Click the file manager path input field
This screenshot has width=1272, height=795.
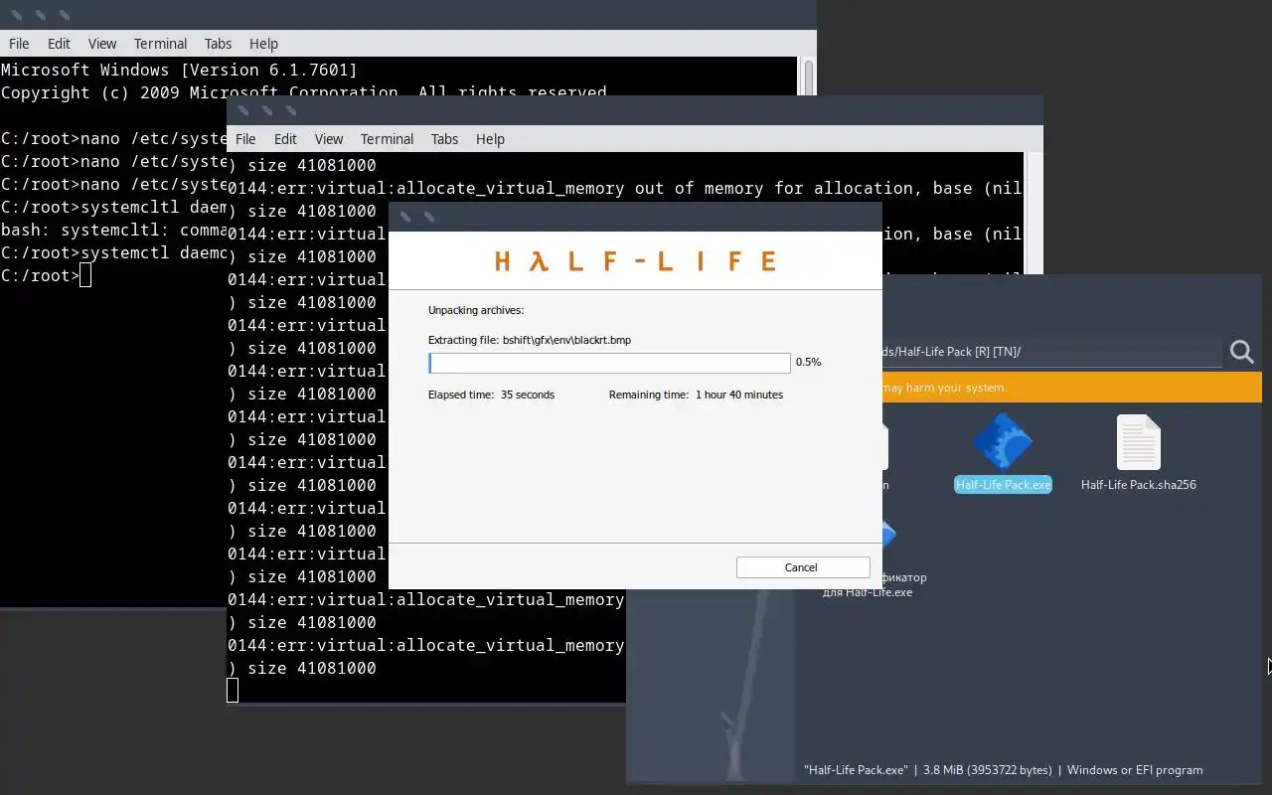[1051, 352]
